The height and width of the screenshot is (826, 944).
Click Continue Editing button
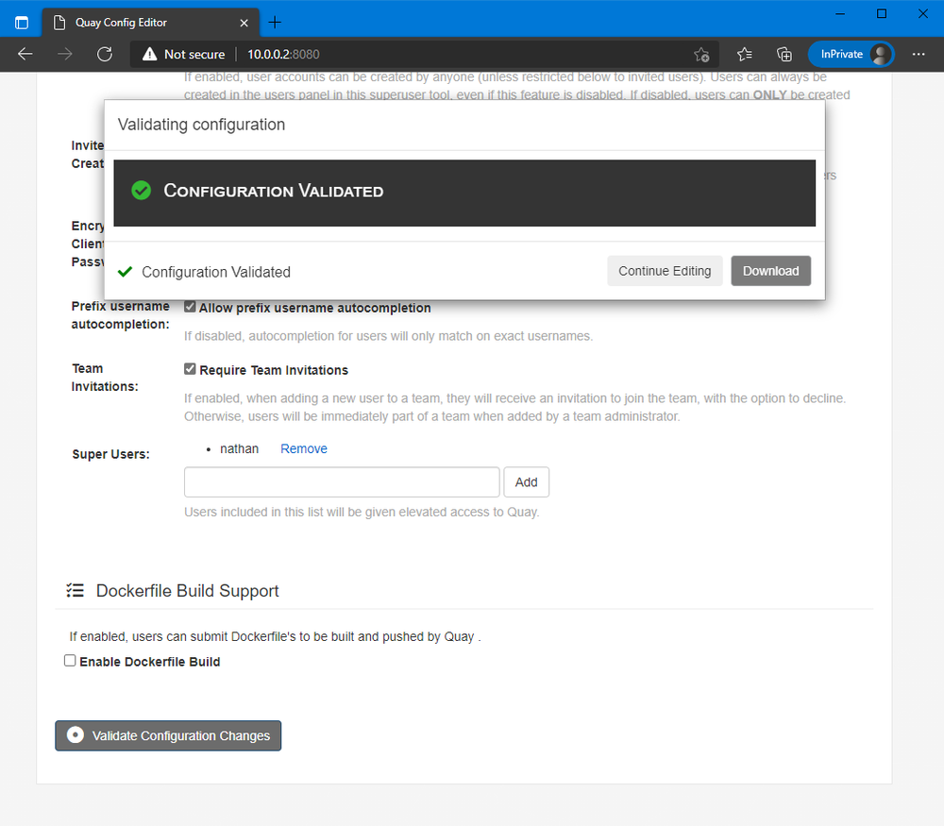[665, 271]
